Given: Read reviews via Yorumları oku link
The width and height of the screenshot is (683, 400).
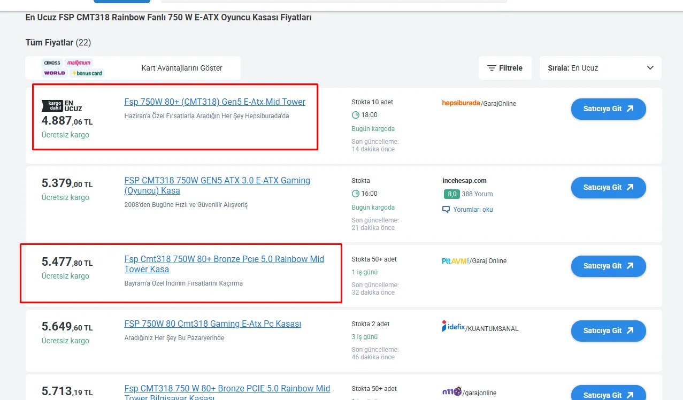Looking at the screenshot, I should tap(473, 210).
